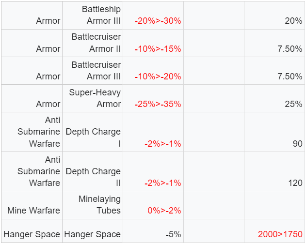Select the Battleship Armor III cell
The width and height of the screenshot is (306, 244).
(93, 15)
